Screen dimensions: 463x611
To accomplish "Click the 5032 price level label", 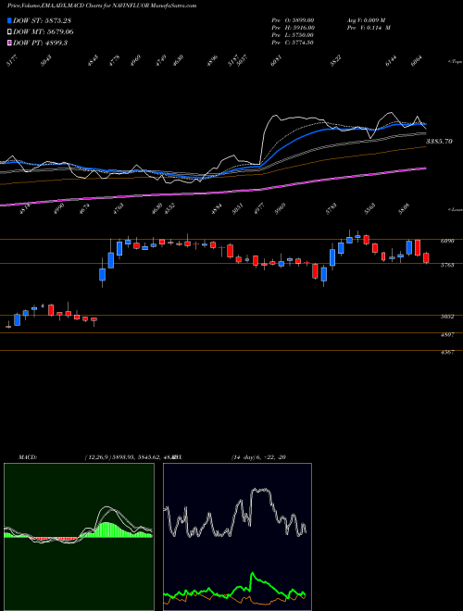I will (x=447, y=317).
